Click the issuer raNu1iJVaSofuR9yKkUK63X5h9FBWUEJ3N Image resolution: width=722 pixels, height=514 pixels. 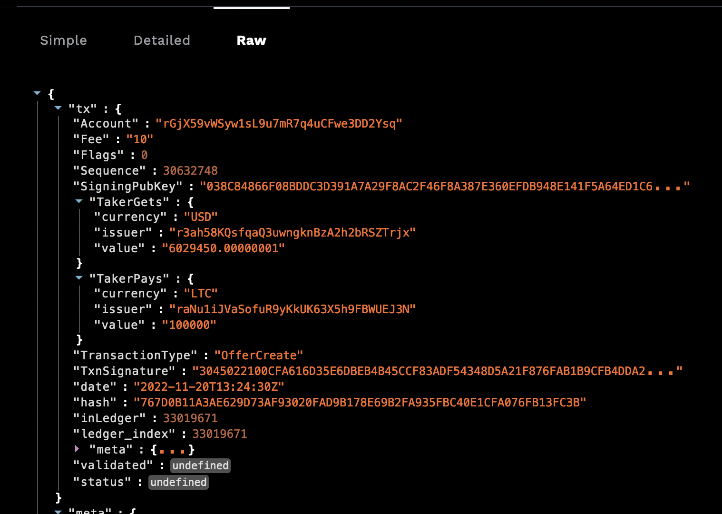click(293, 309)
